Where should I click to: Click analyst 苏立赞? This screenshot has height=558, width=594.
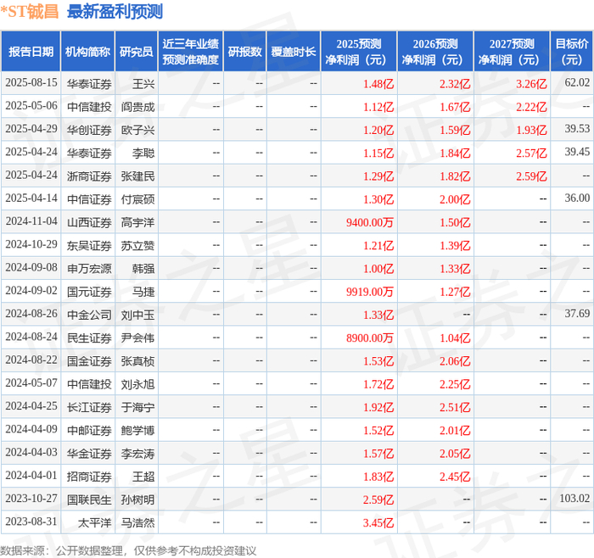[x=137, y=245]
